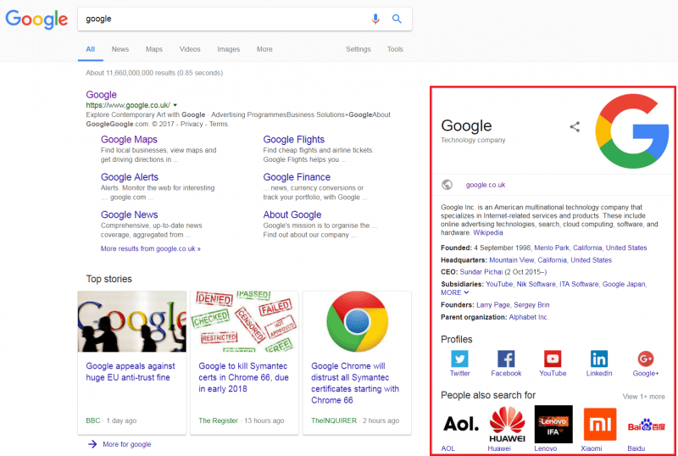Click the Google logo at top left
Screen dimensions: 678x456
[36, 19]
